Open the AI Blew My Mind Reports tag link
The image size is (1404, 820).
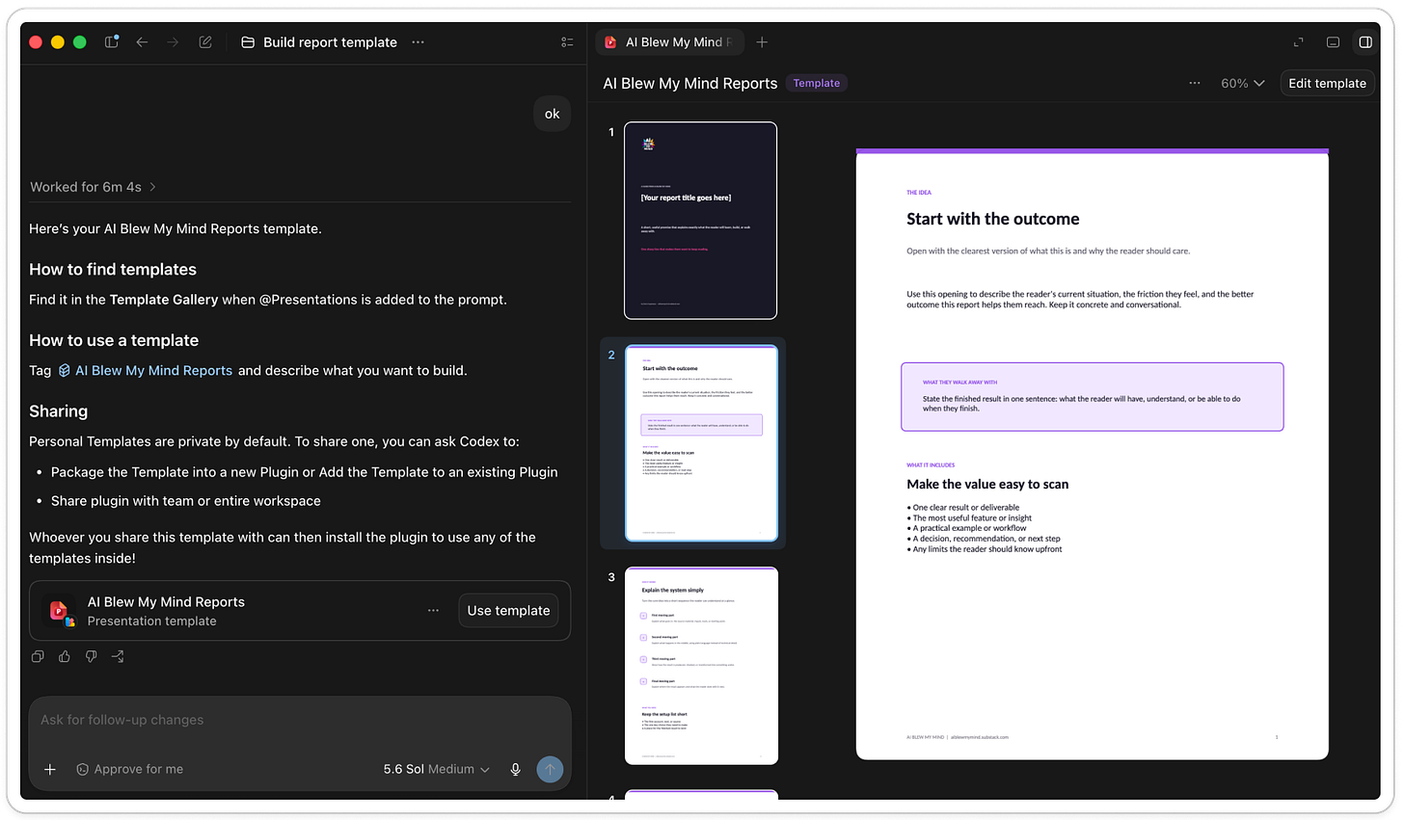point(146,371)
